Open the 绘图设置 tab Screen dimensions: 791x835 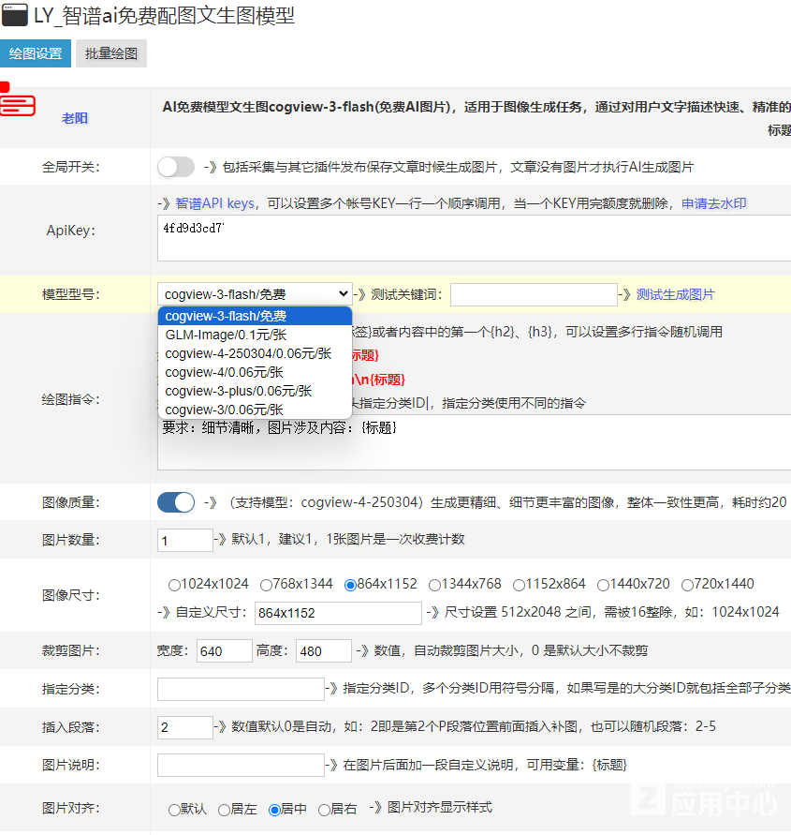tap(36, 53)
